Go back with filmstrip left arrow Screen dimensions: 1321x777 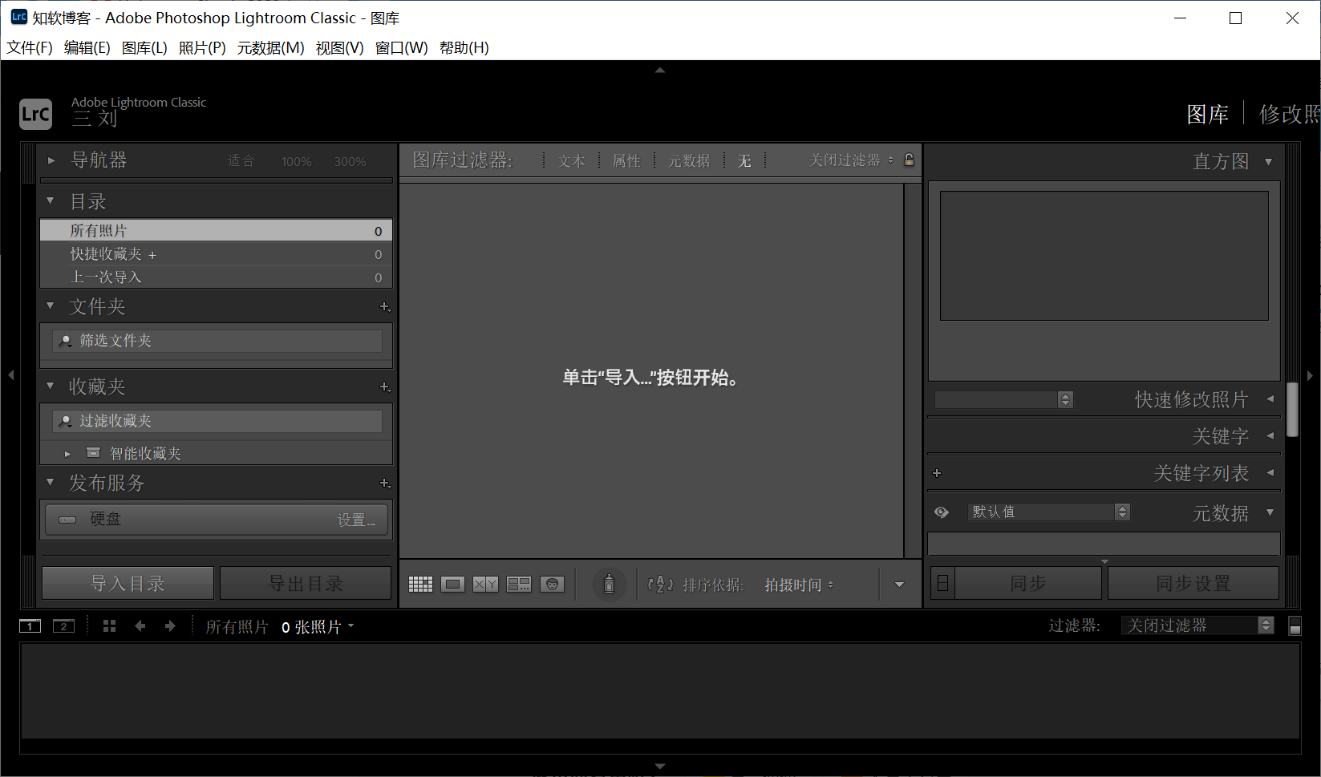click(x=140, y=626)
